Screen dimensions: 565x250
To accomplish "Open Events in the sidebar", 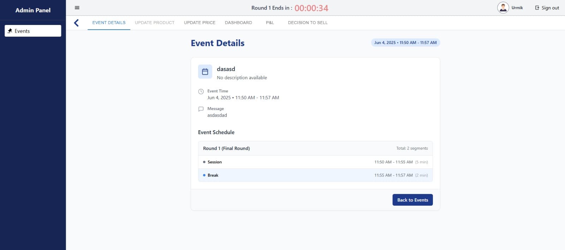I will 33,31.
